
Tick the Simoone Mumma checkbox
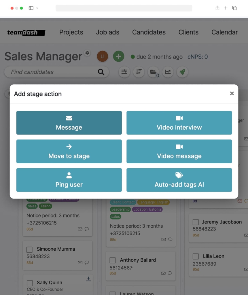(x=30, y=249)
